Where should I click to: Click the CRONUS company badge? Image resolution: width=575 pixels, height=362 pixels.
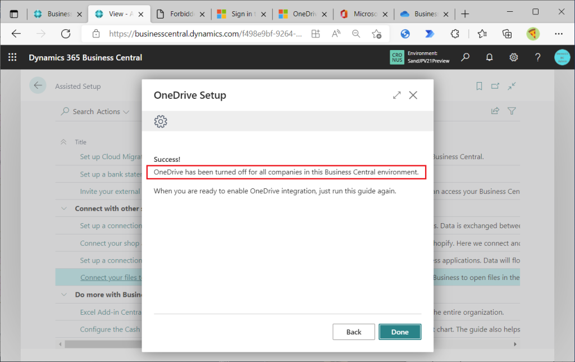tap(397, 57)
